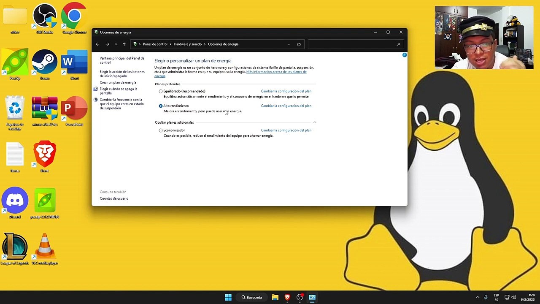Click the moon icon beside Cambiar la frecuencia
540x304 pixels.
pyautogui.click(x=96, y=100)
